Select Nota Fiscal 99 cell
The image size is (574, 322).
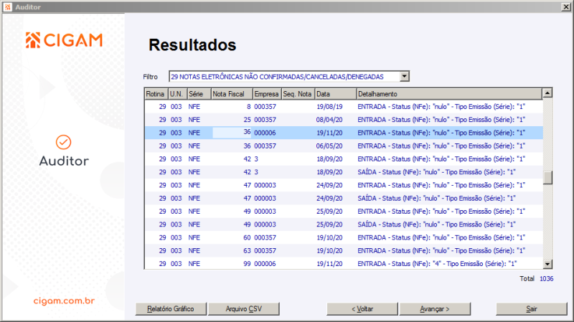[x=232, y=264]
